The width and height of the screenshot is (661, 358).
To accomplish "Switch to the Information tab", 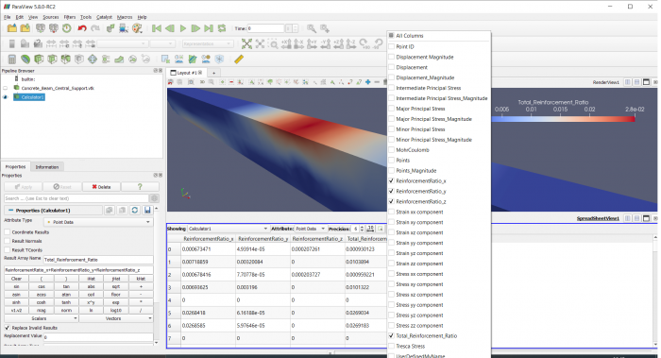I will coord(47,167).
